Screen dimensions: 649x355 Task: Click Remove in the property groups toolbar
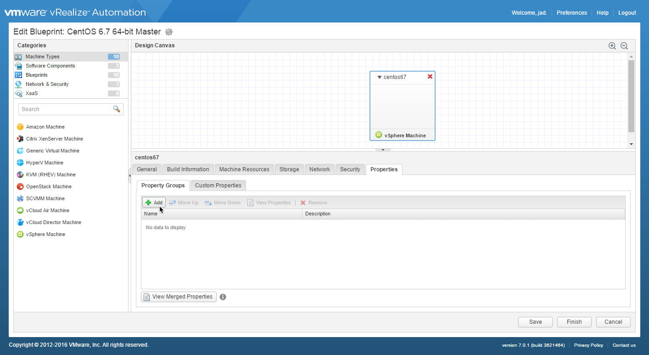pyautogui.click(x=313, y=203)
